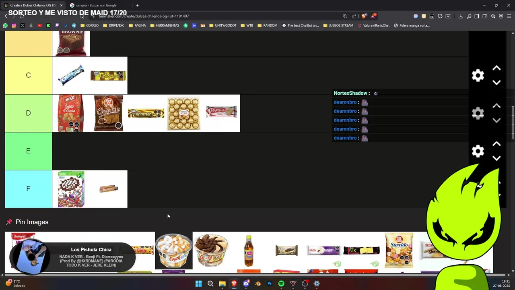The width and height of the screenshot is (515, 290).
Task: Close the Dulces Chilenos tab
Action: [61, 5]
